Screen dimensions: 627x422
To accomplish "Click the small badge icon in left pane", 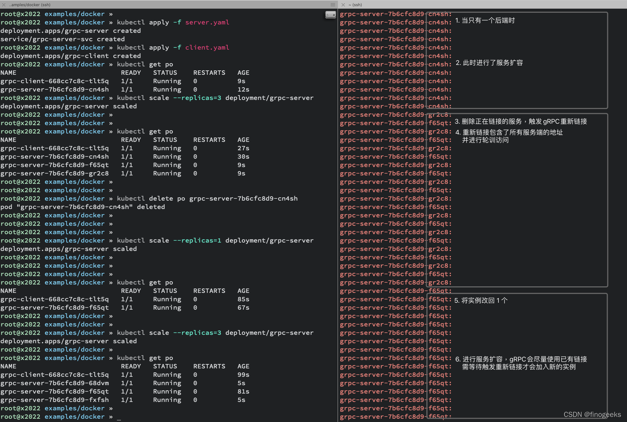I will click(x=330, y=15).
